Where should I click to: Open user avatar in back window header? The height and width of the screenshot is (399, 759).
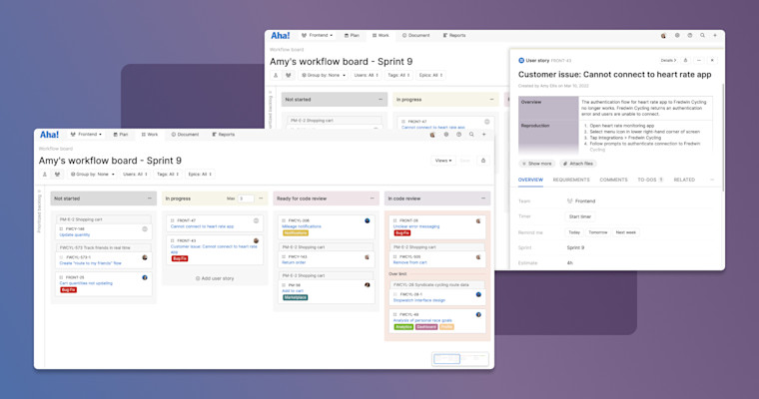tap(663, 36)
